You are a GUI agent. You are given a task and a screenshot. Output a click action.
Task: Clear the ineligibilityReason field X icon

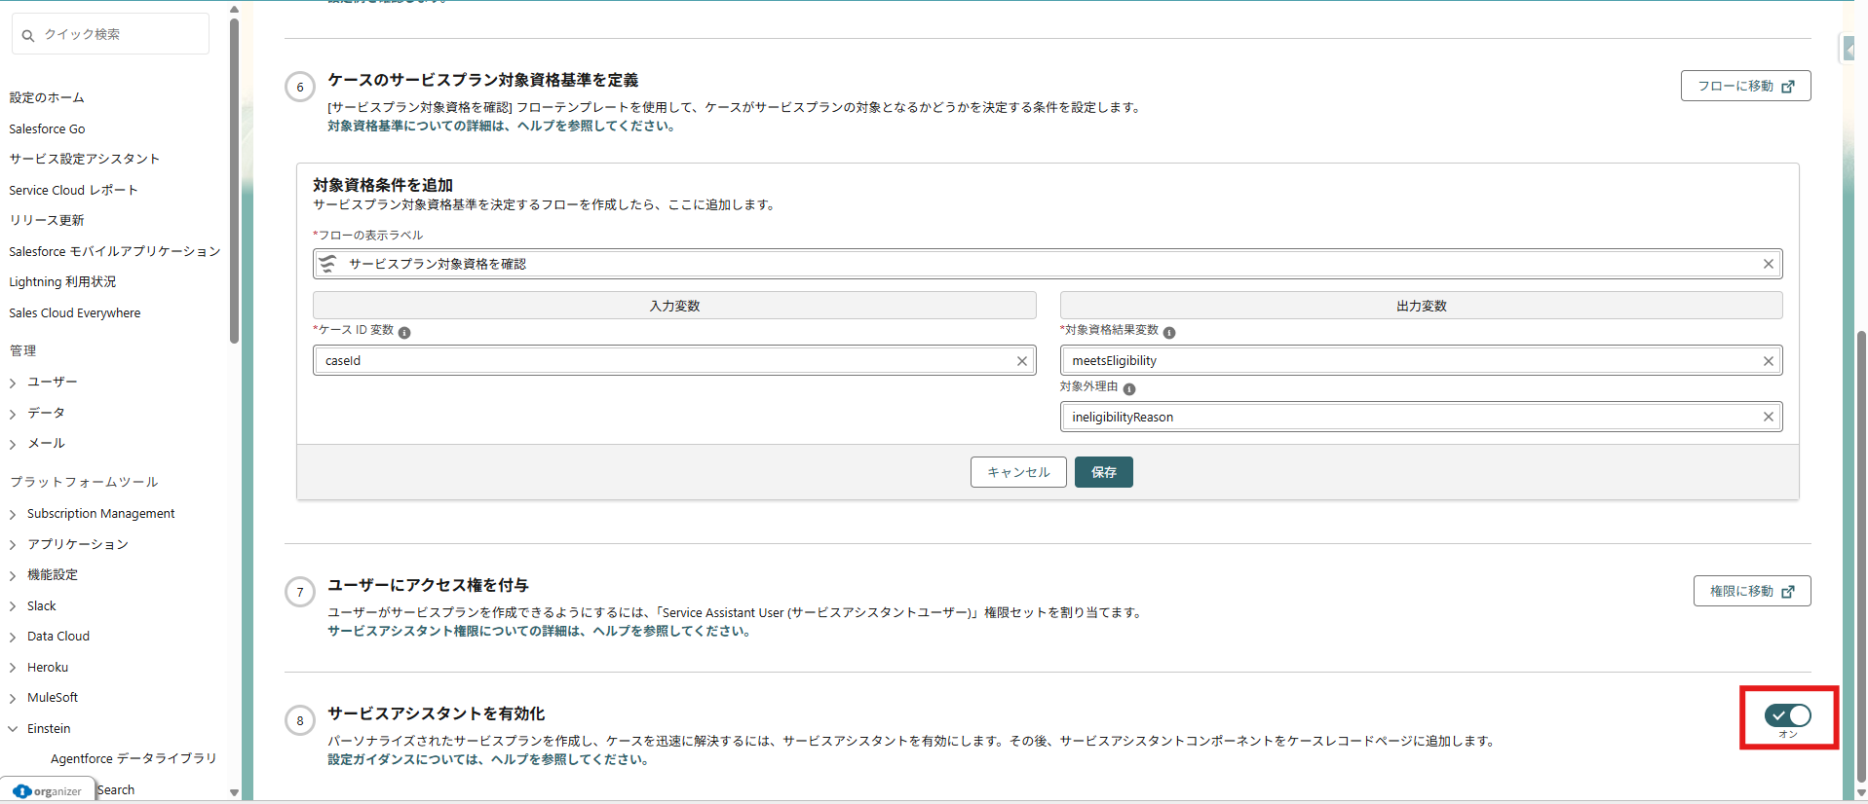coord(1768,418)
